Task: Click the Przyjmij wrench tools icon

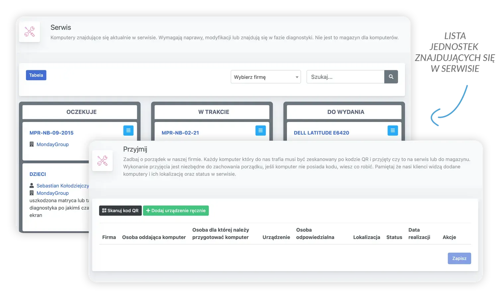Action: (x=102, y=161)
